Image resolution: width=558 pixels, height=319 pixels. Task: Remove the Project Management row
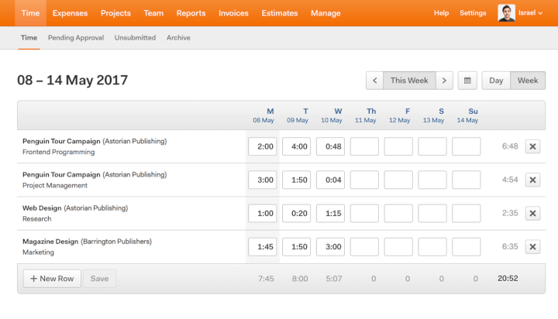[x=532, y=180]
